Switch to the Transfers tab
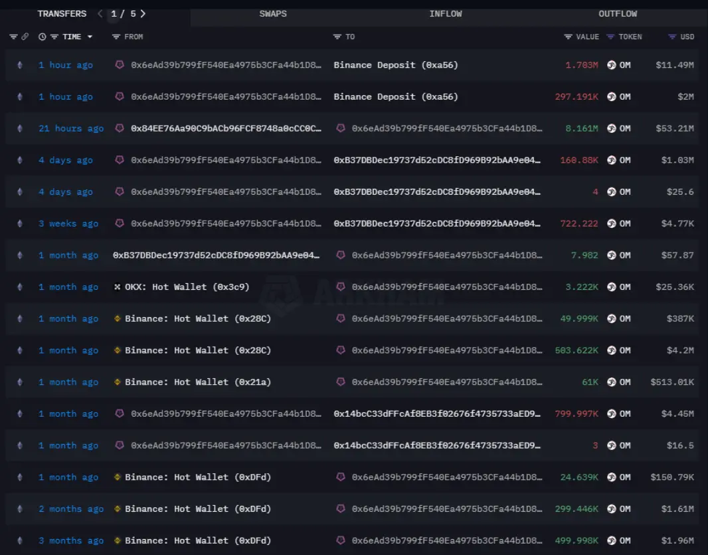 pyautogui.click(x=62, y=13)
